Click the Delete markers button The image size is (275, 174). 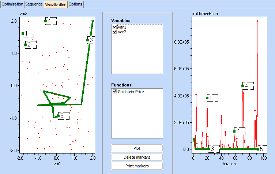pyautogui.click(x=137, y=157)
